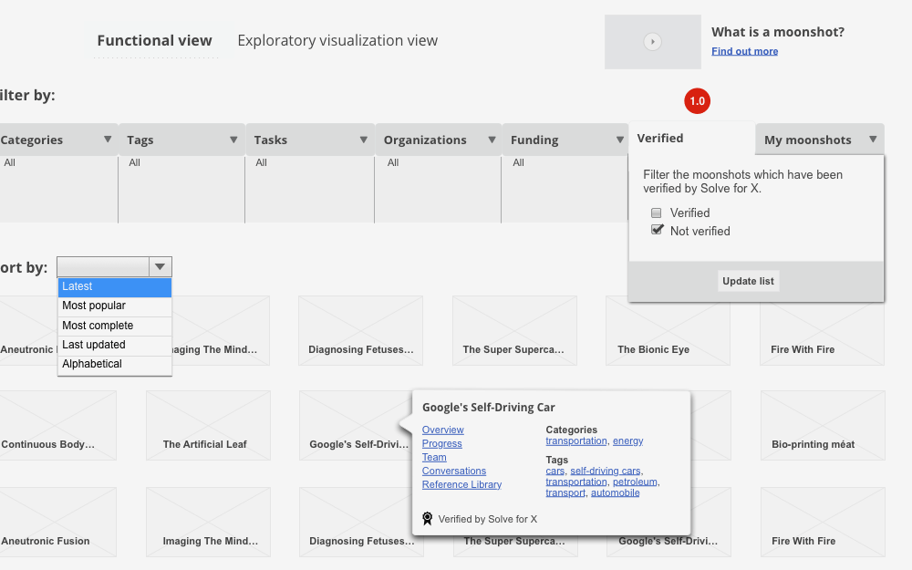Play the moonshot introduction video

tap(652, 41)
